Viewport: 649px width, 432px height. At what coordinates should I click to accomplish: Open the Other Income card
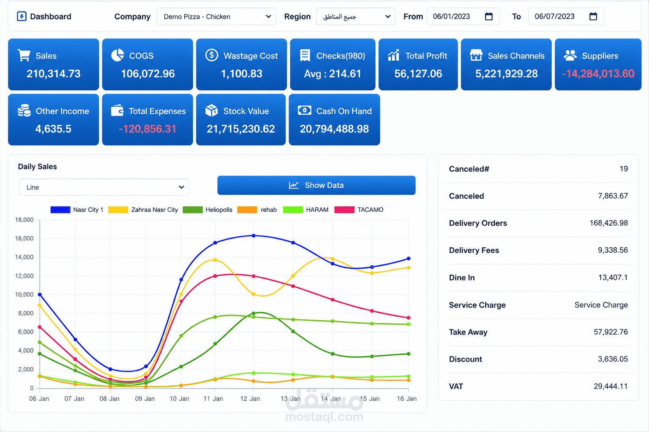54,120
